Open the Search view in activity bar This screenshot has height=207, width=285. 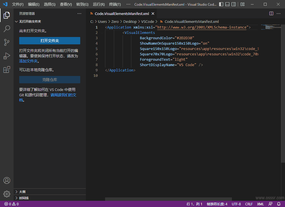tap(7, 29)
